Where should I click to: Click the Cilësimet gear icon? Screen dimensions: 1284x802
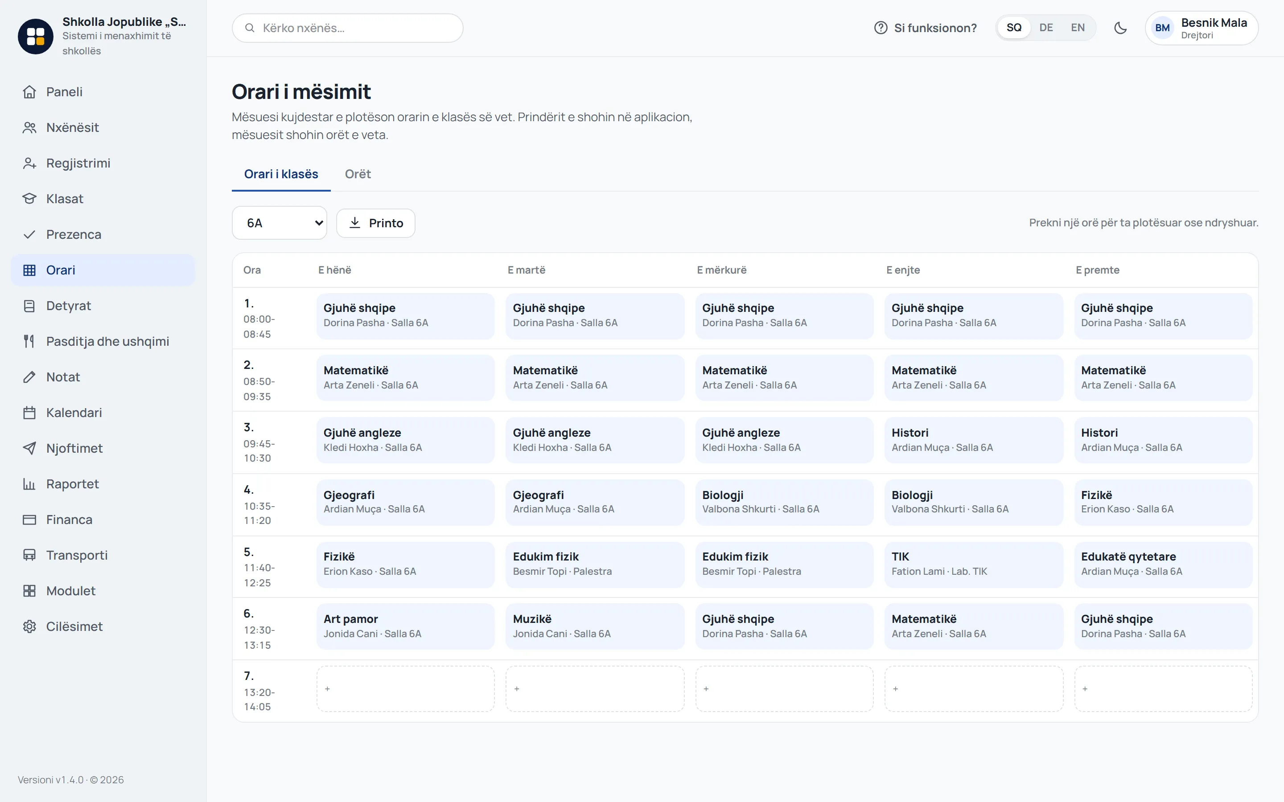pos(30,626)
